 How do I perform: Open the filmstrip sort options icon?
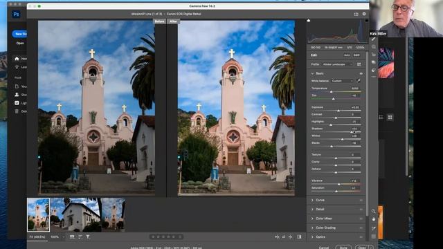point(80,237)
